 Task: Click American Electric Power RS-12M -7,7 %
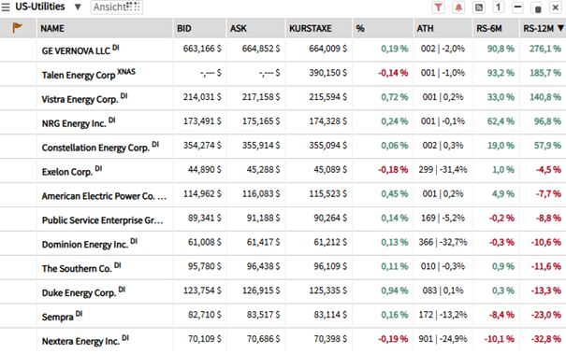click(548, 193)
